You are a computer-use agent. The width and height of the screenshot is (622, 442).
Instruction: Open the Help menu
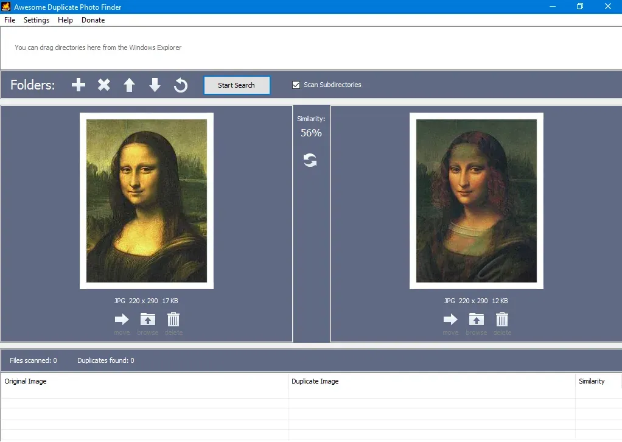tap(65, 19)
